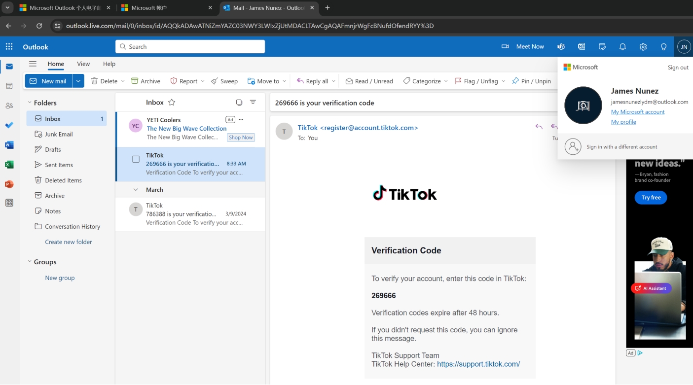
Task: Open More apps icon in left rail
Action: tap(9, 203)
